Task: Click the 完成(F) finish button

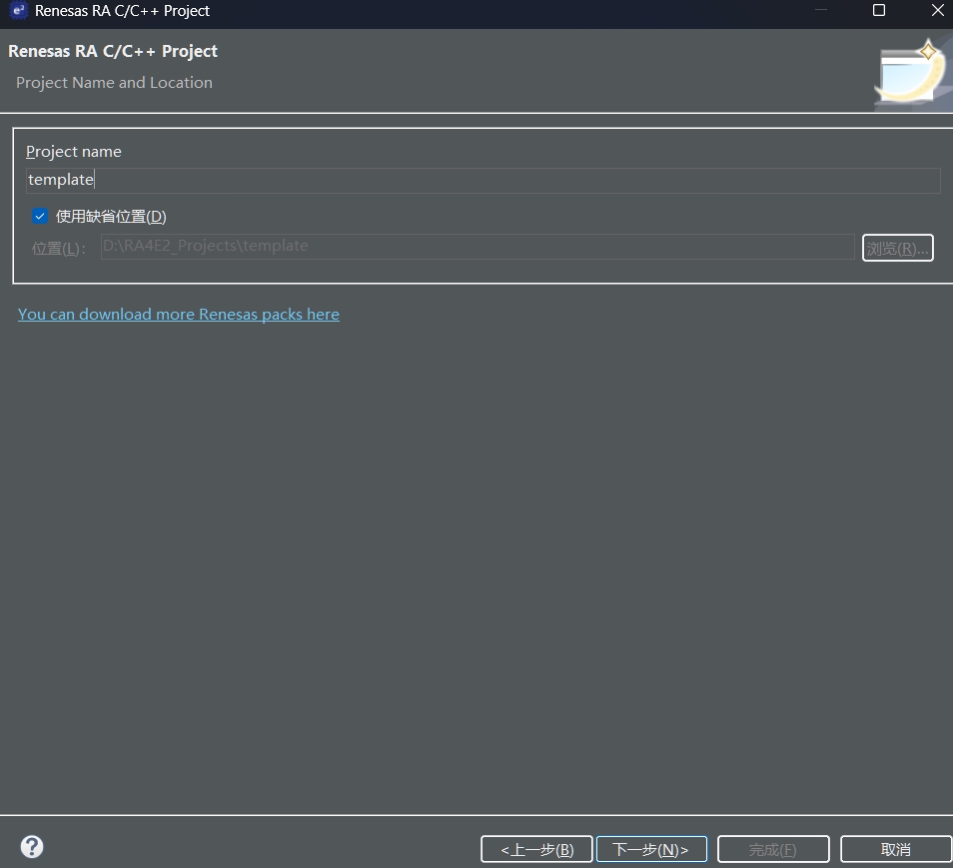Action: tap(773, 849)
